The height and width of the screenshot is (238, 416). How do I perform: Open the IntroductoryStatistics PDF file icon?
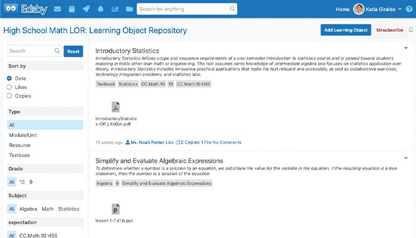point(115,107)
